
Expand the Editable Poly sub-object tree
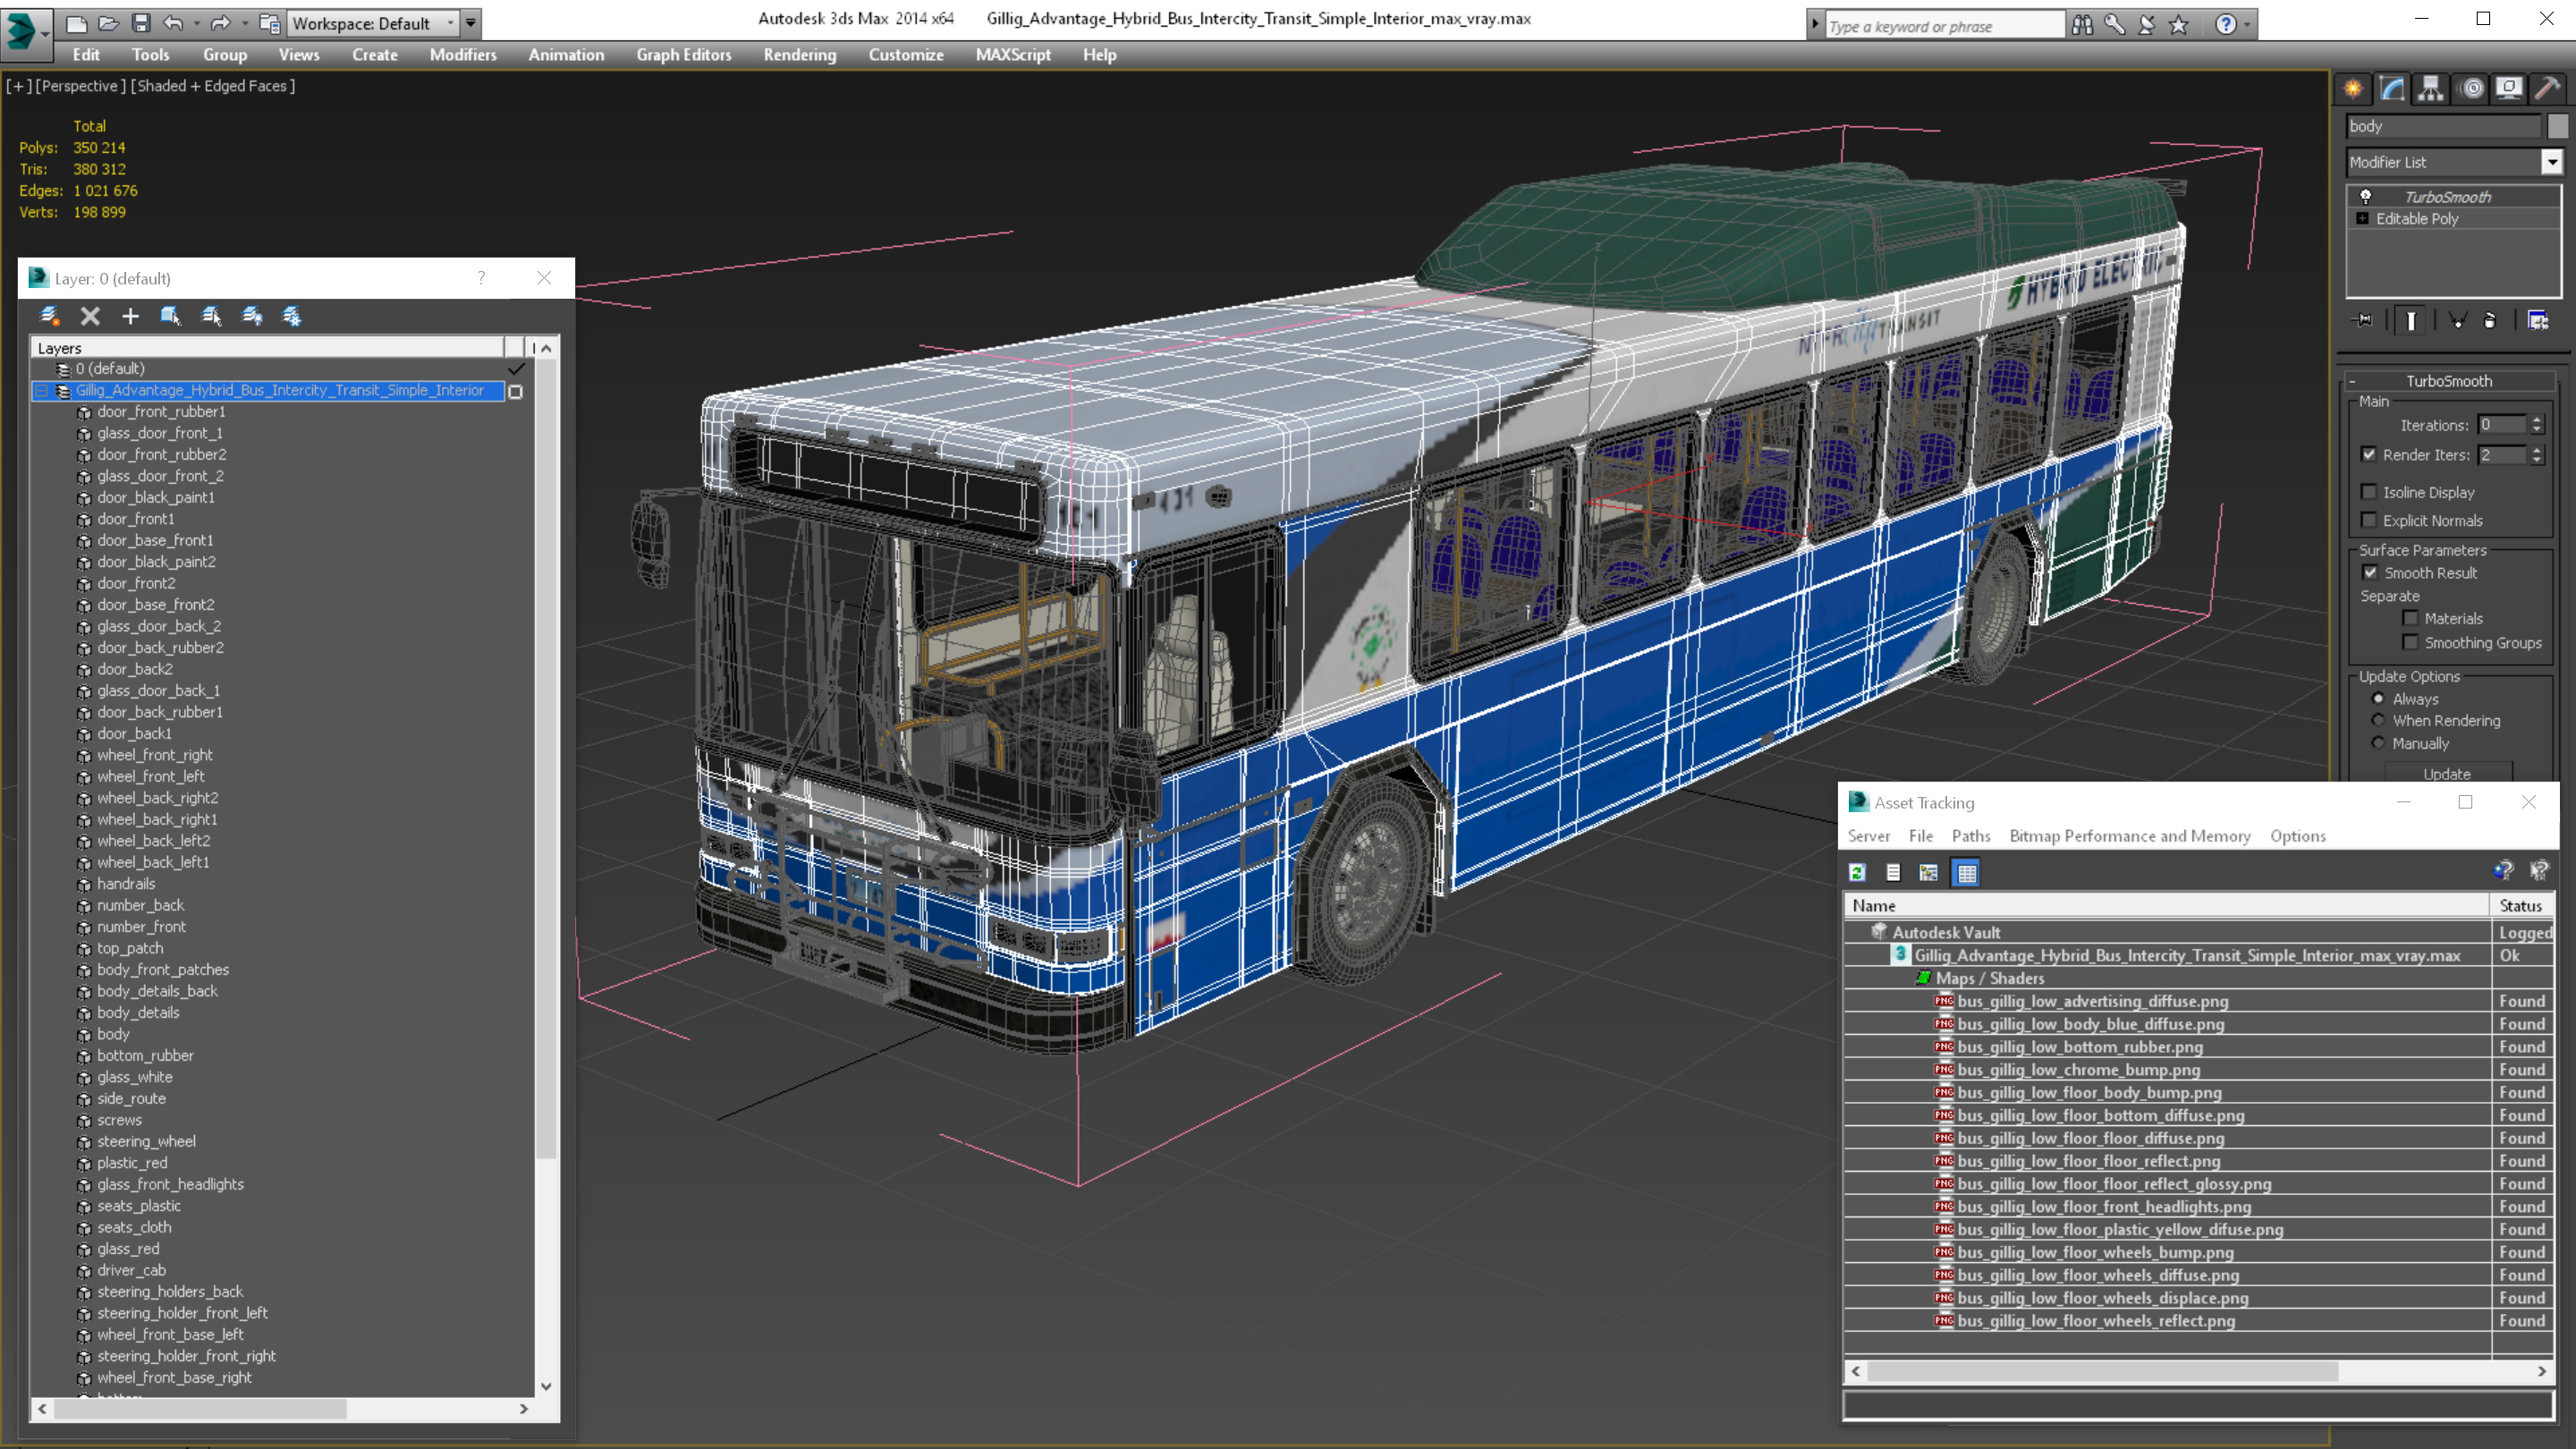[2363, 218]
